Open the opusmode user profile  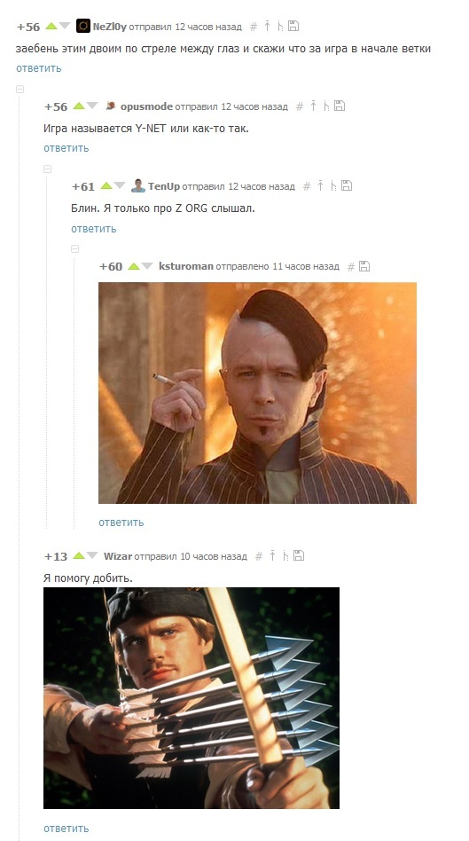(x=146, y=106)
